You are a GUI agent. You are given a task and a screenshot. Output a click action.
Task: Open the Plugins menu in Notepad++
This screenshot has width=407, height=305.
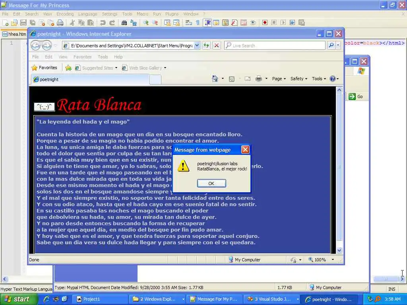pyautogui.click(x=172, y=14)
